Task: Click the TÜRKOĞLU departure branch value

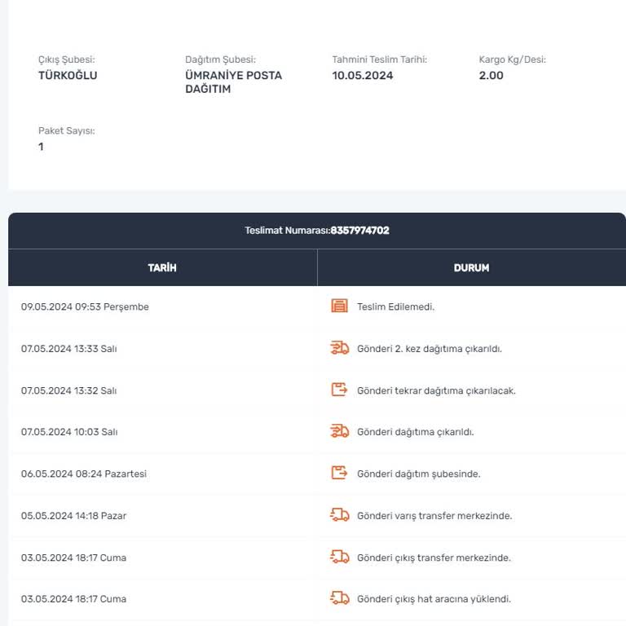Action: [x=68, y=75]
